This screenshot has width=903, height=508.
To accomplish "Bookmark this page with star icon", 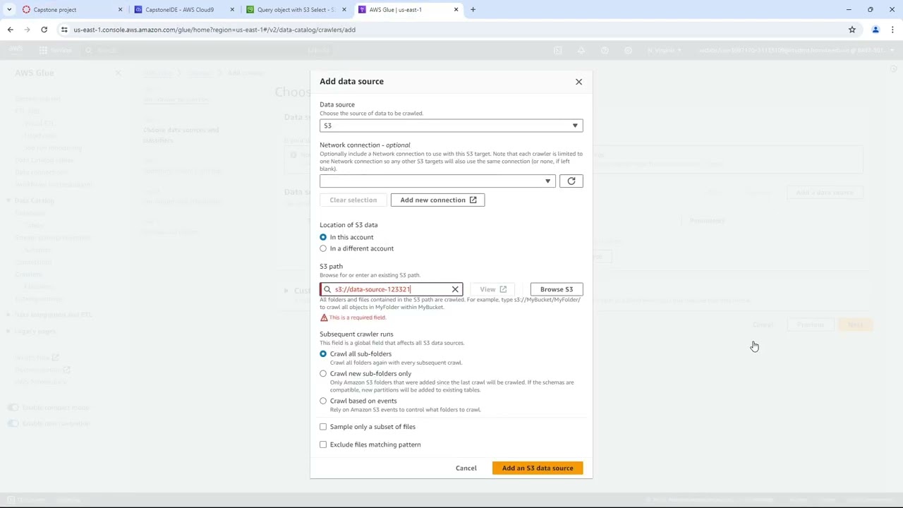I will point(852,30).
